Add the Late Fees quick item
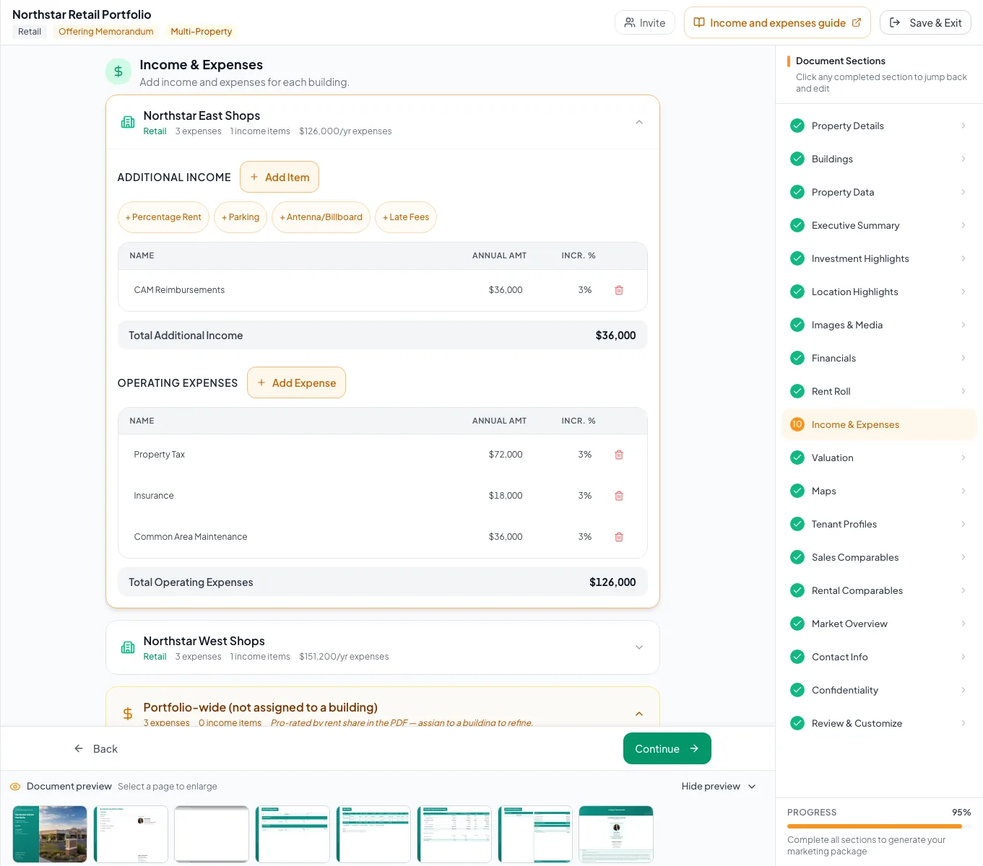This screenshot has width=983, height=866. tap(406, 217)
